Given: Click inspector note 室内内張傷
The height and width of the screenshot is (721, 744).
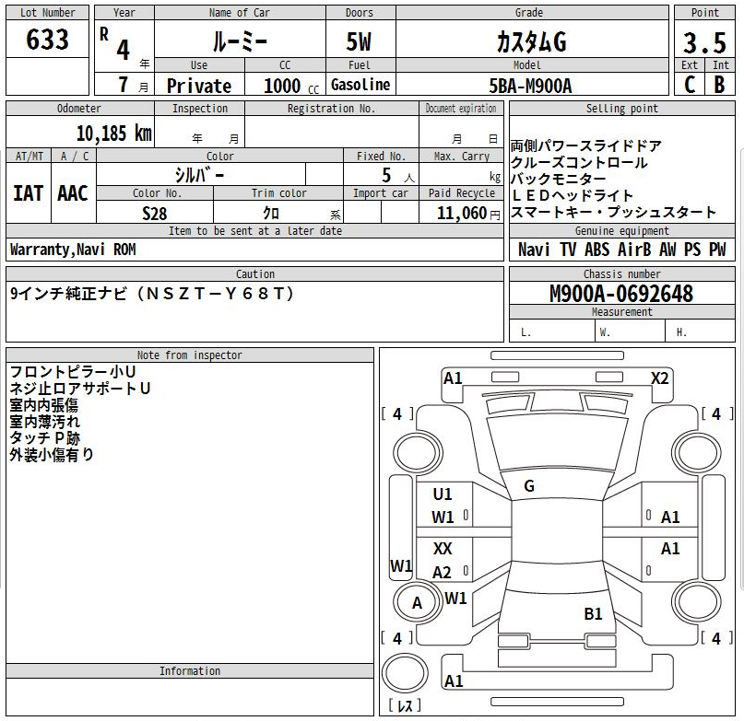Looking at the screenshot, I should coord(43,405).
